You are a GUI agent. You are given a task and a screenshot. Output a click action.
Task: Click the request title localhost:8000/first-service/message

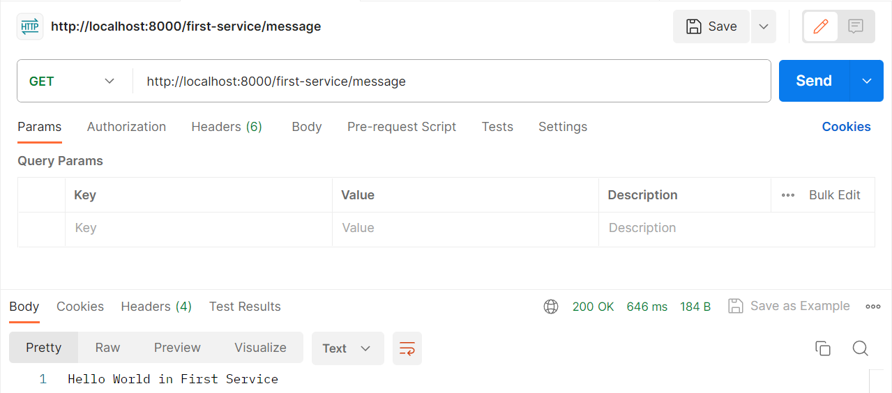(186, 26)
